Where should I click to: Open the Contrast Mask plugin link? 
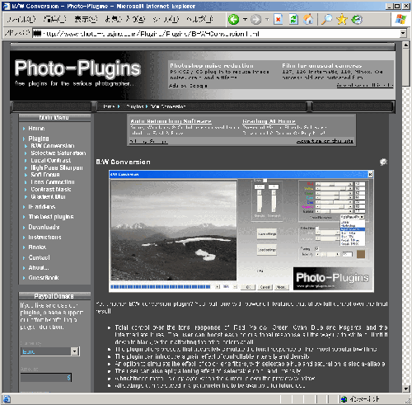51,190
